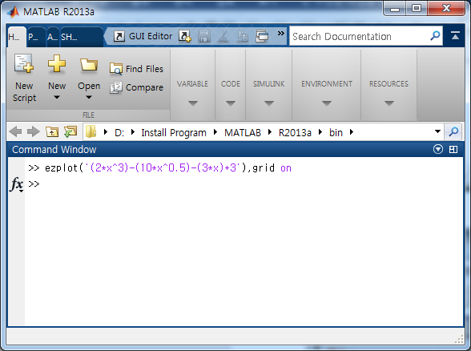The width and height of the screenshot is (471, 351).
Task: Expand the CODE section
Action: (x=231, y=103)
